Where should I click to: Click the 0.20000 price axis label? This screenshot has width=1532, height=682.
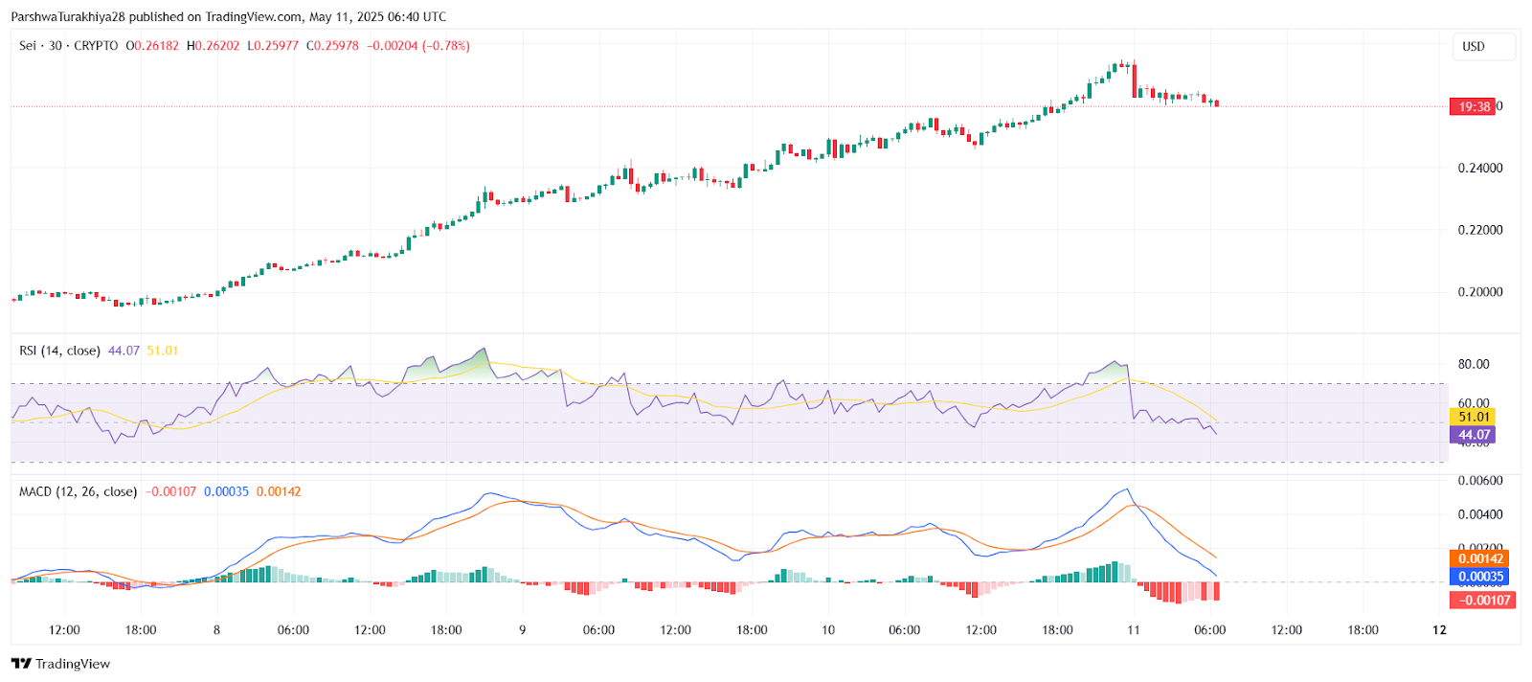1480,292
